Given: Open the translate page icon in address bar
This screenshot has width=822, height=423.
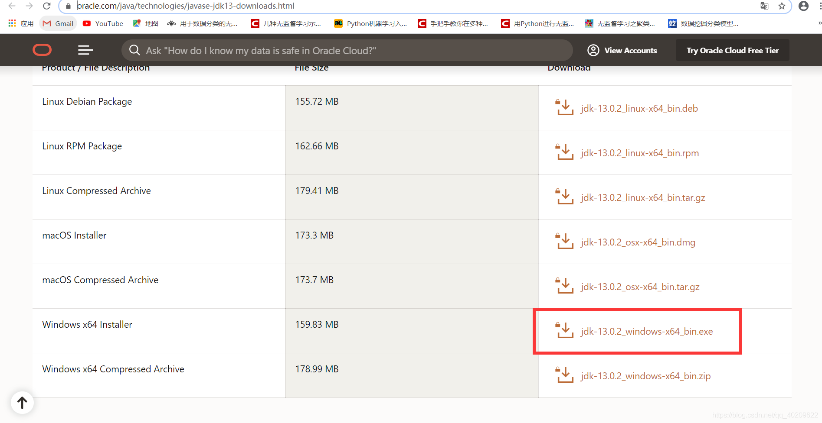Looking at the screenshot, I should point(764,6).
